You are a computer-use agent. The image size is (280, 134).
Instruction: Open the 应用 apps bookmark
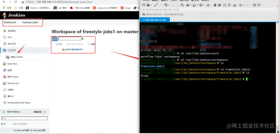pyautogui.click(x=7, y=8)
